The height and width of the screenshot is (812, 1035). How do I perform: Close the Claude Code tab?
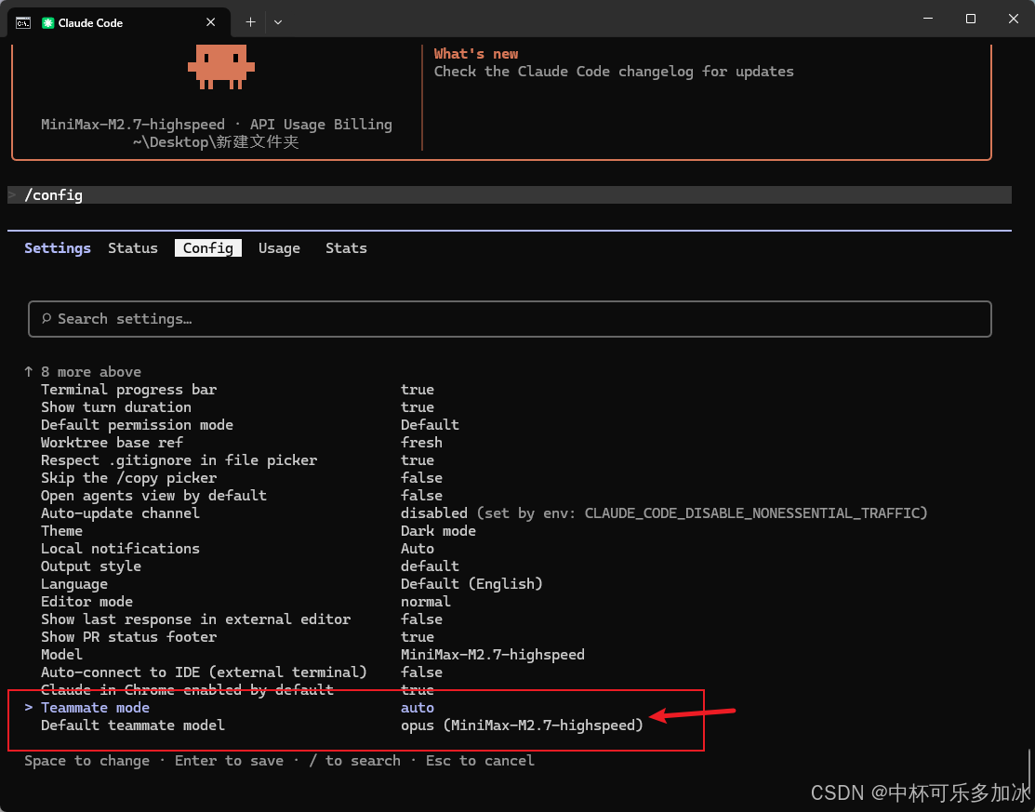pyautogui.click(x=210, y=22)
